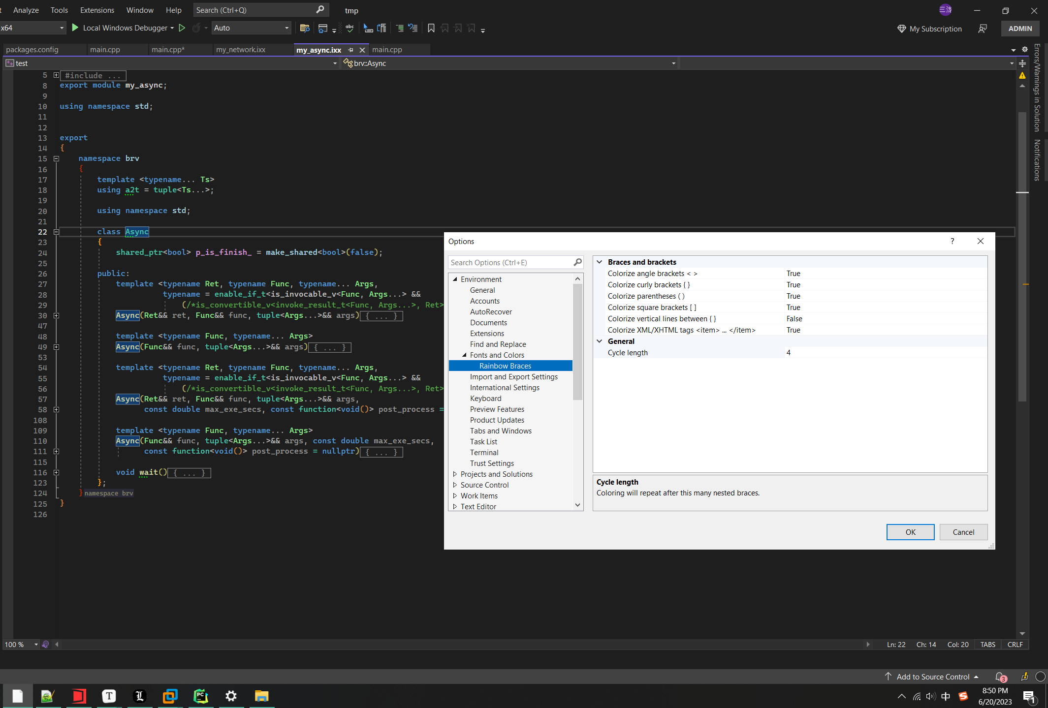Viewport: 1048px width, 708px height.
Task: Expand the Projects and Solutions tree node
Action: 455,474
